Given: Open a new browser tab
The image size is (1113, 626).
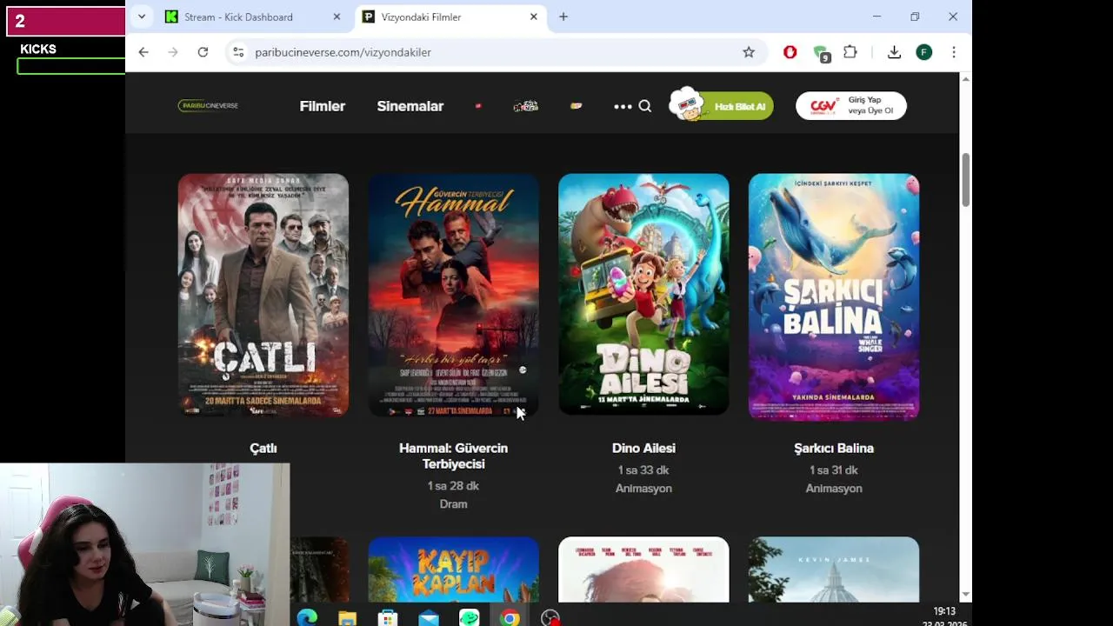Looking at the screenshot, I should coord(563,17).
